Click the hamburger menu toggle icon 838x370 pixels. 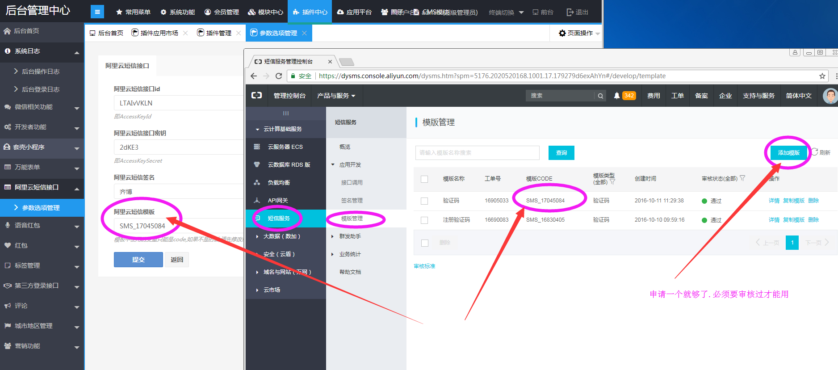pos(97,12)
